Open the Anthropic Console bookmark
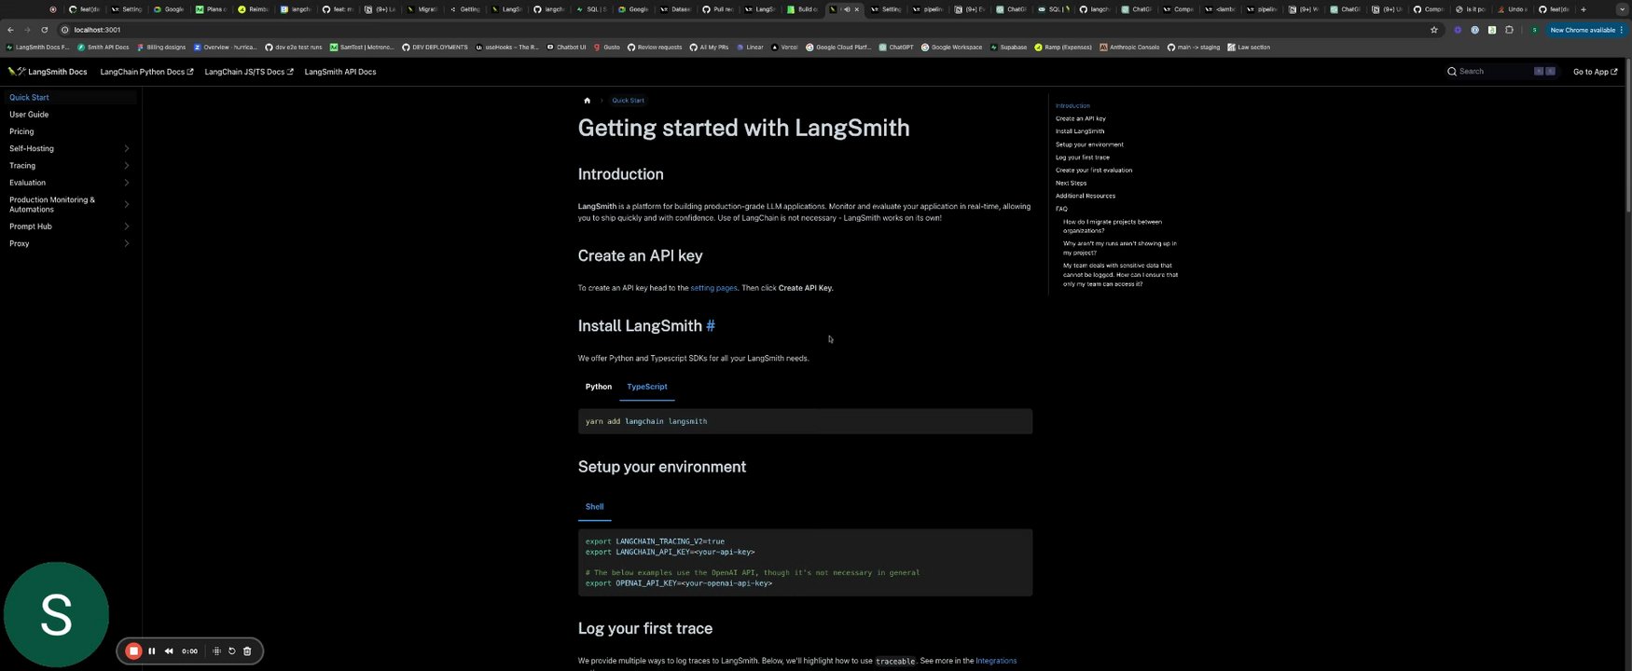 1129,47
